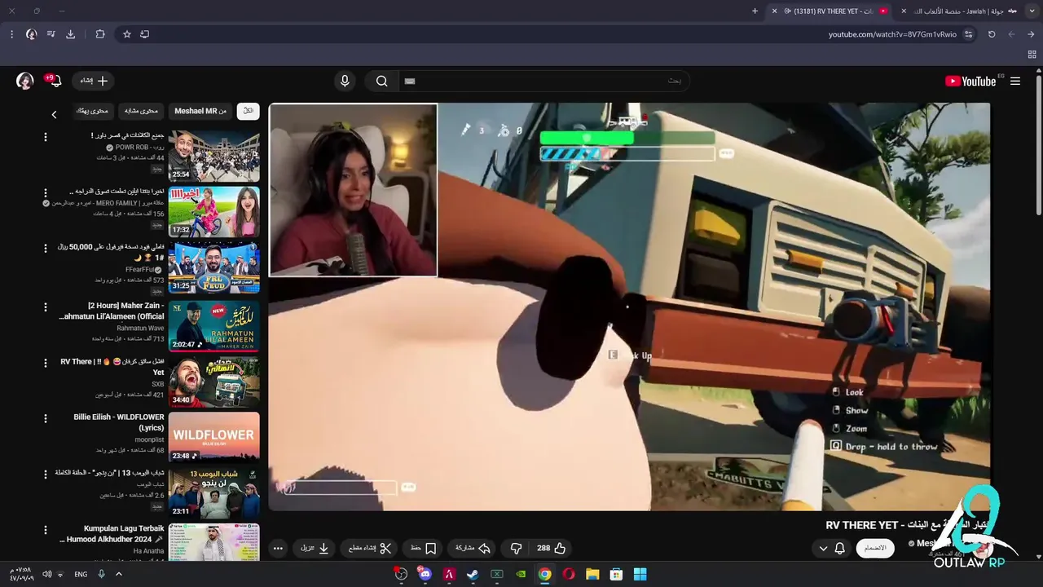Select the rightmost chip left of similar content
Viewport: 1043px width, 587px height.
tap(92, 111)
